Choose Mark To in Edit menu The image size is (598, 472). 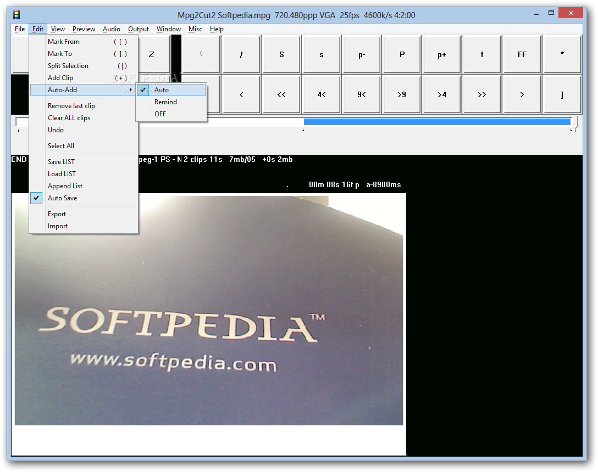pyautogui.click(x=84, y=54)
